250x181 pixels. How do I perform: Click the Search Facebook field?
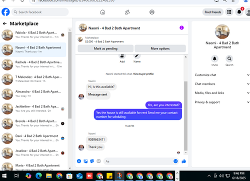[x=40, y=12]
